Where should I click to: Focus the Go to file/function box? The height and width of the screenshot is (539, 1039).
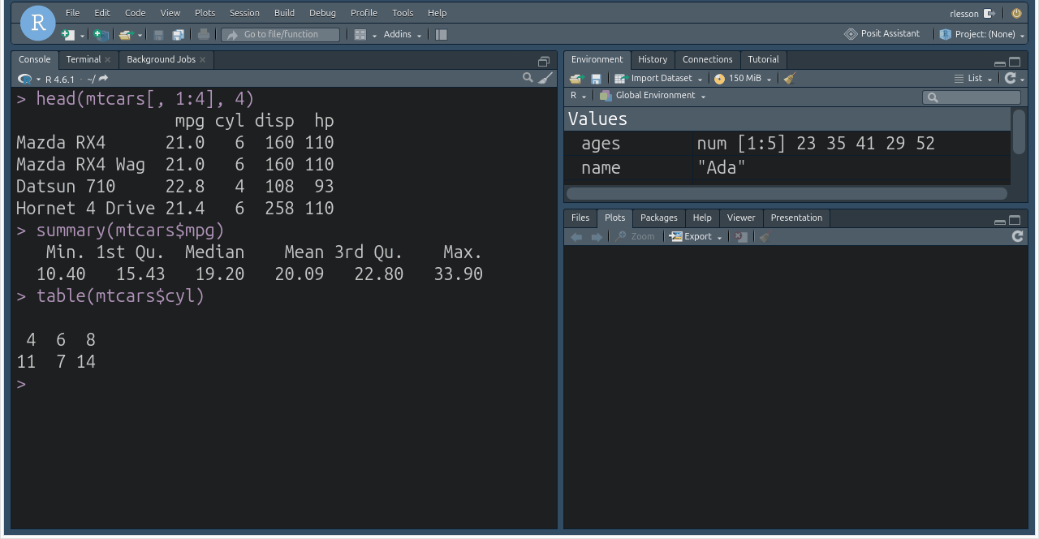[281, 35]
